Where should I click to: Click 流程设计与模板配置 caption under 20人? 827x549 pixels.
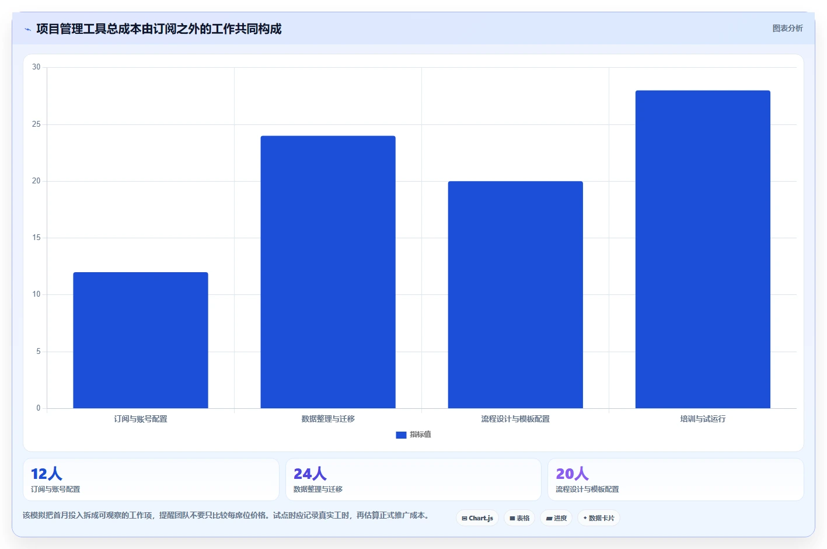pos(587,489)
